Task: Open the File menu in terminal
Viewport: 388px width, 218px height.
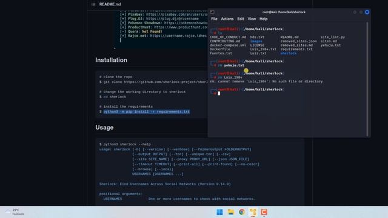Action: pos(214,19)
